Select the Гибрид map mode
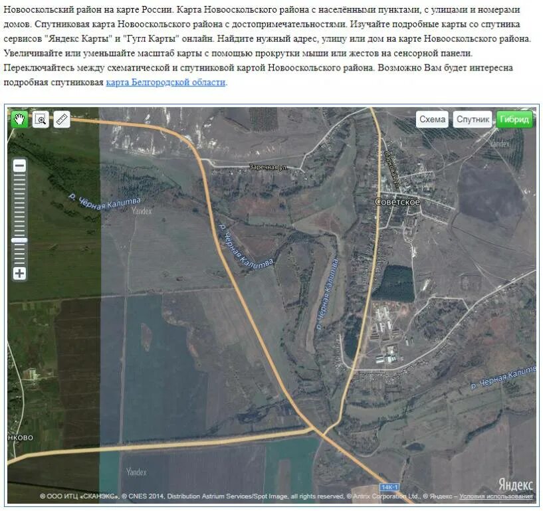 (514, 120)
